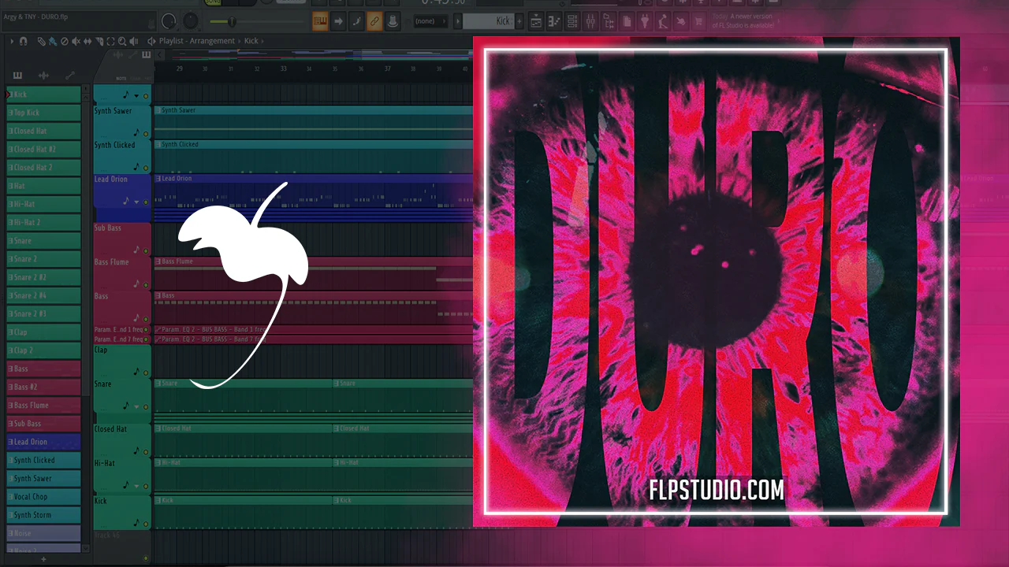Show automation clips in the picker panel

69,76
